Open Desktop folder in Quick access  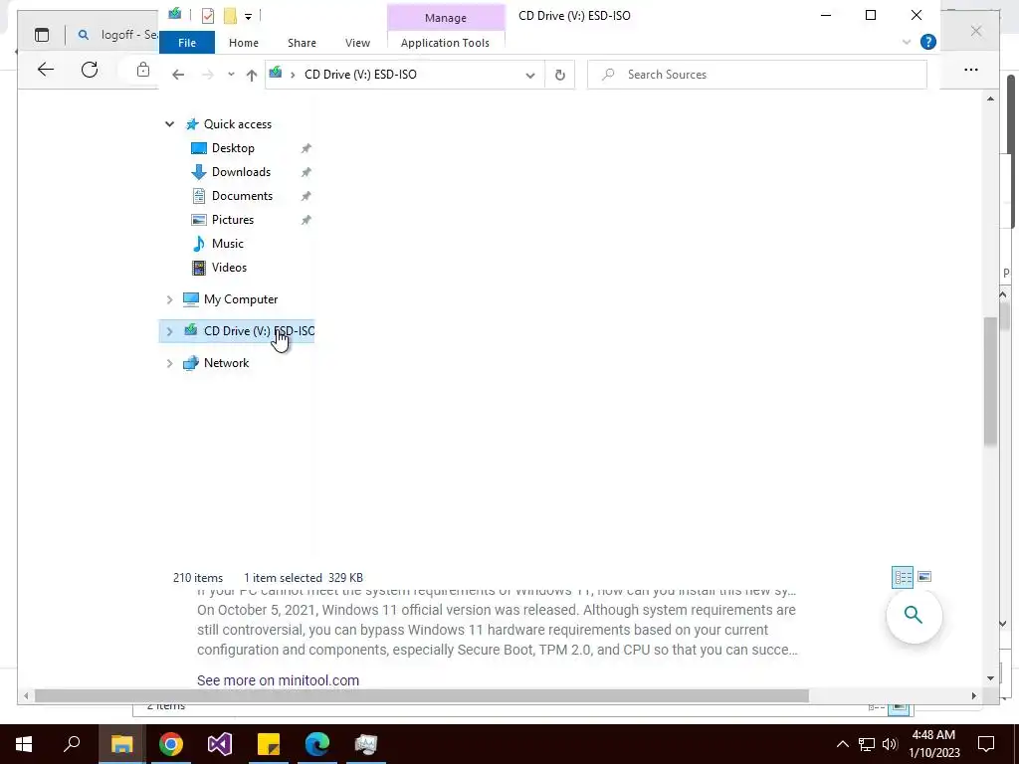click(x=233, y=148)
